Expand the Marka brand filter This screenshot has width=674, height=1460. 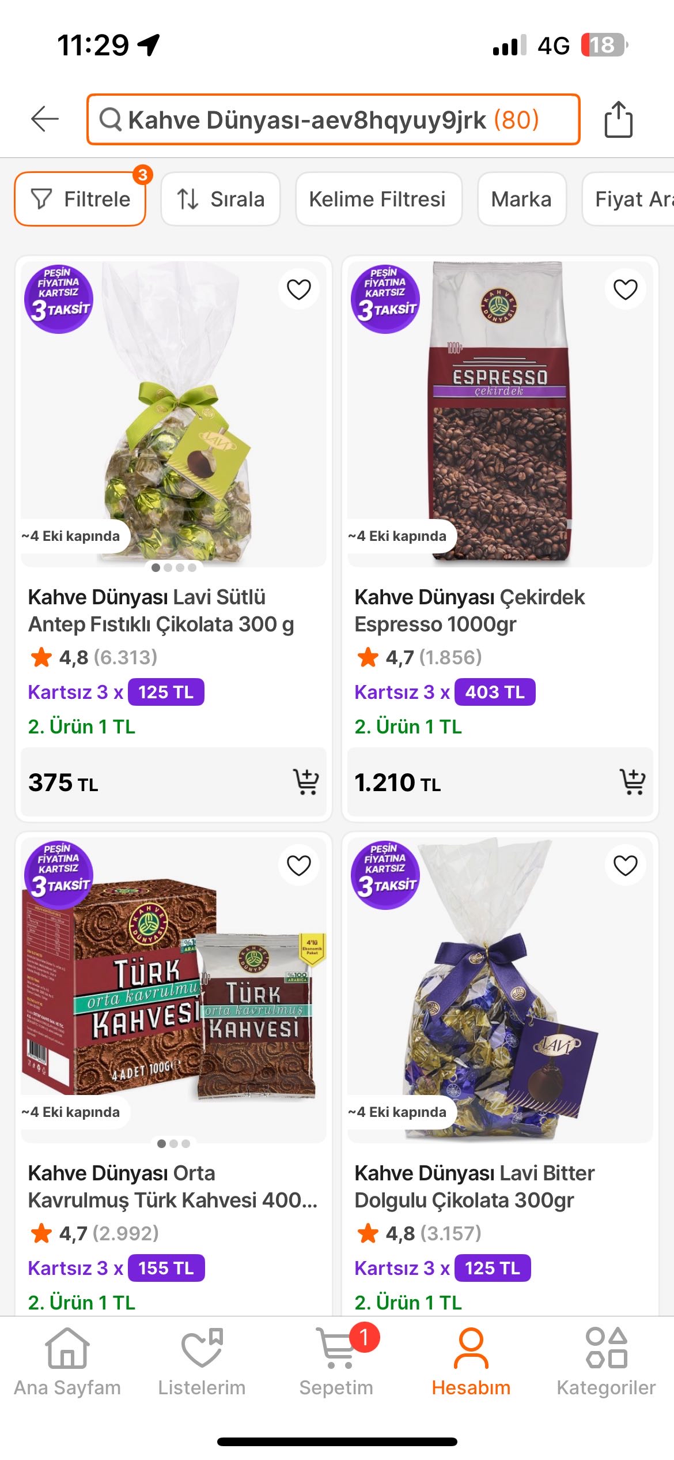point(521,200)
